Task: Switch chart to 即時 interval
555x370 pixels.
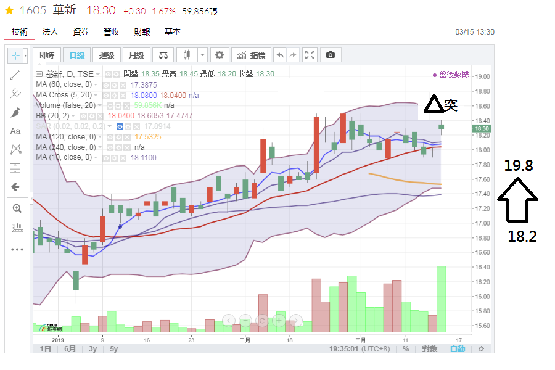Action: 47,55
